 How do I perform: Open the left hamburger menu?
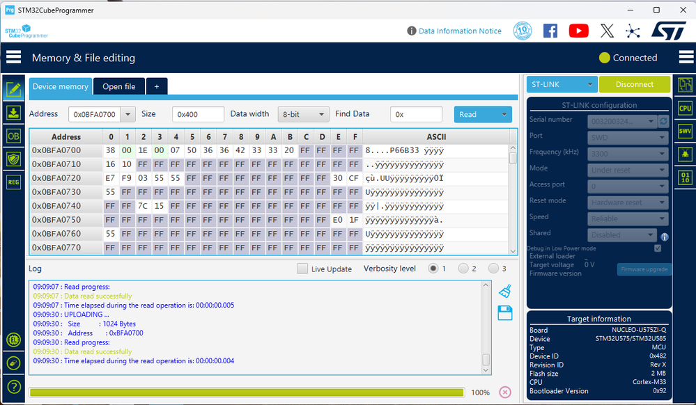point(13,57)
